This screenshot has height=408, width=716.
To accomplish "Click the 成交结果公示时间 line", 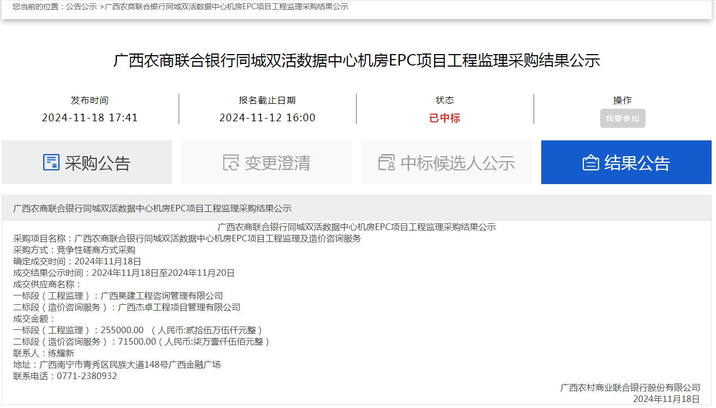I will click(124, 273).
